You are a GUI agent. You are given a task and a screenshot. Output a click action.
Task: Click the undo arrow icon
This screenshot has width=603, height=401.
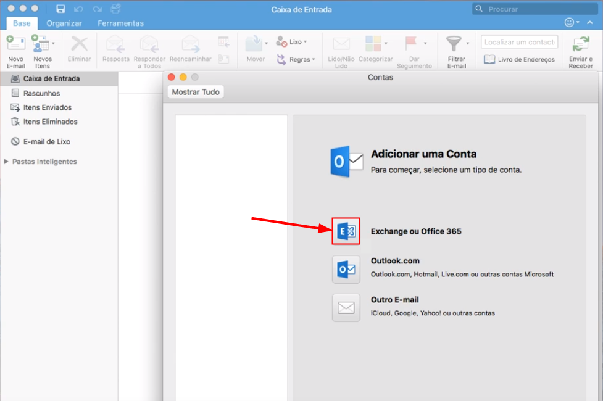coord(79,9)
